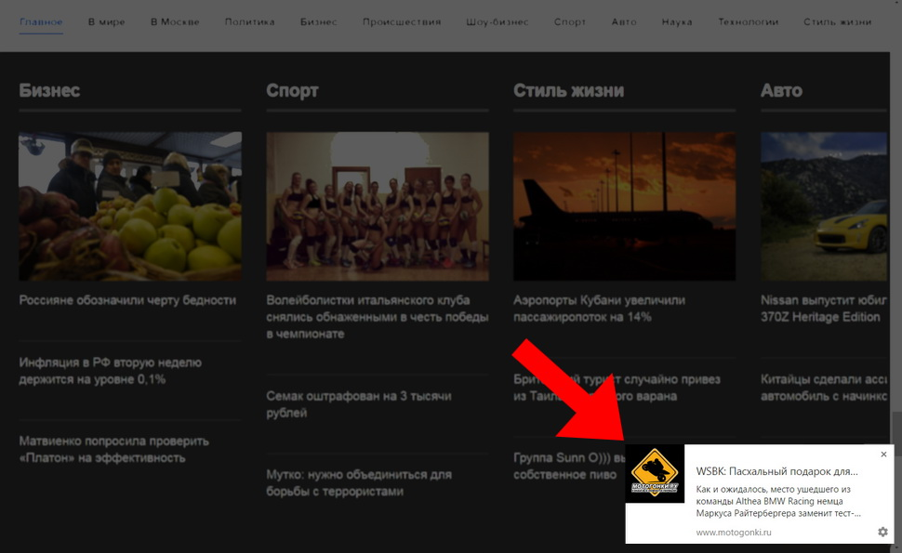Click the Motogonki.ru logo in notification
902x553 pixels.
click(655, 474)
